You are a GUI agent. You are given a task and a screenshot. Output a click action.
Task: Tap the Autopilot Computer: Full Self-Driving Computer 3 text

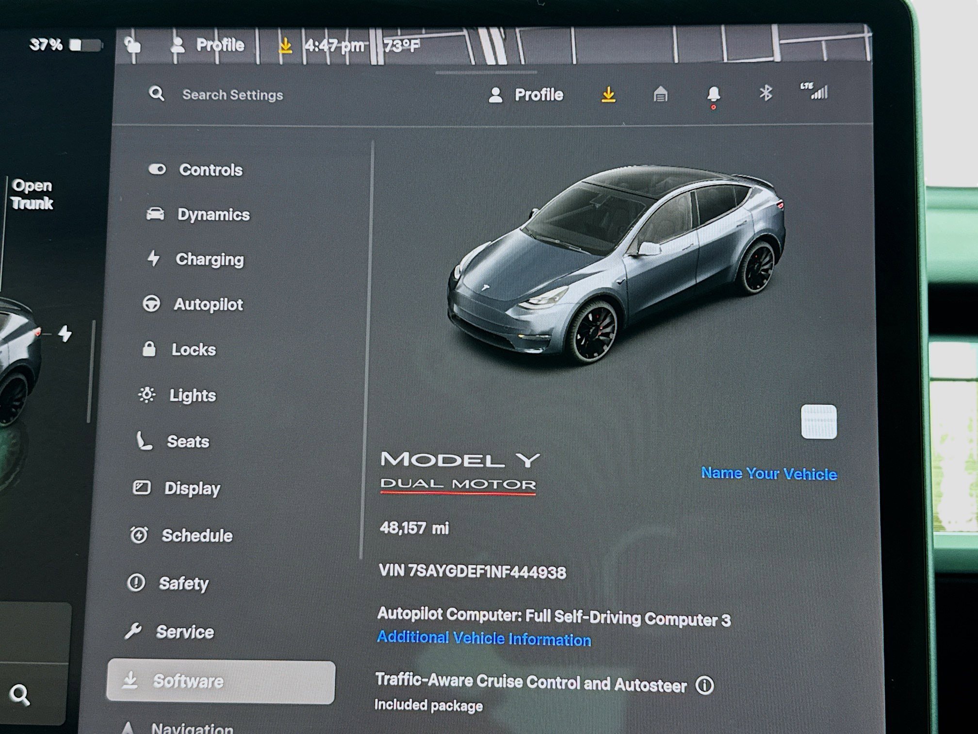point(554,617)
